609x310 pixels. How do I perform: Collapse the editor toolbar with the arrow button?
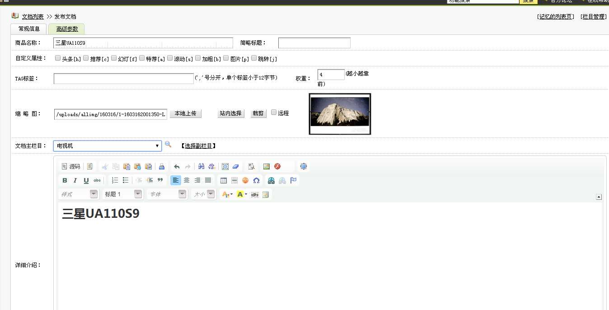[x=599, y=197]
